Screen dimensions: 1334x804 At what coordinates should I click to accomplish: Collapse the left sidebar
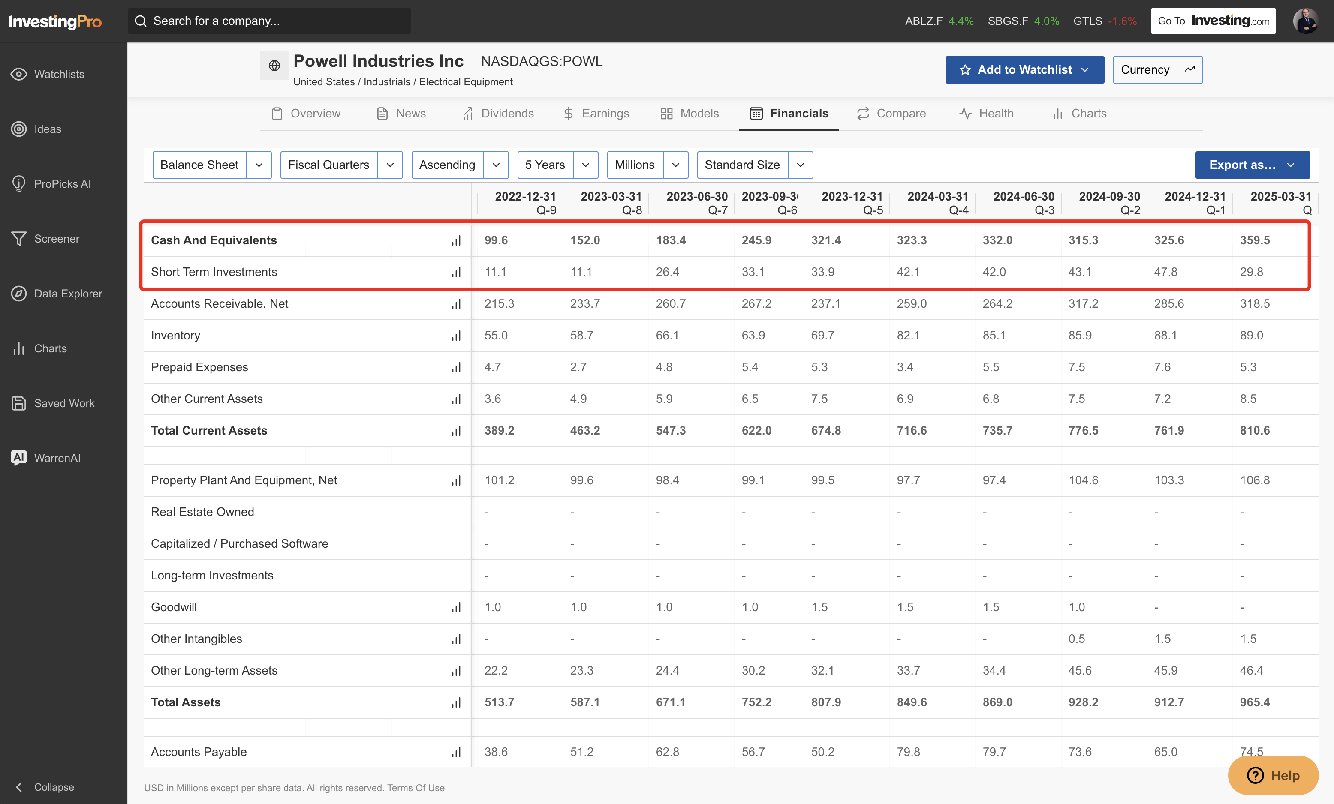pos(45,787)
